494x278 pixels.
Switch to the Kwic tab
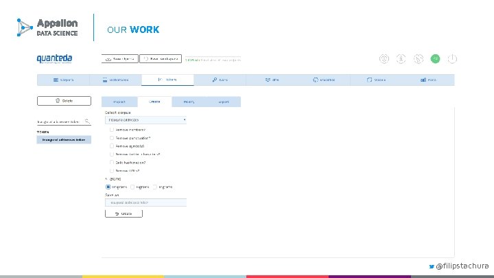[220, 80]
